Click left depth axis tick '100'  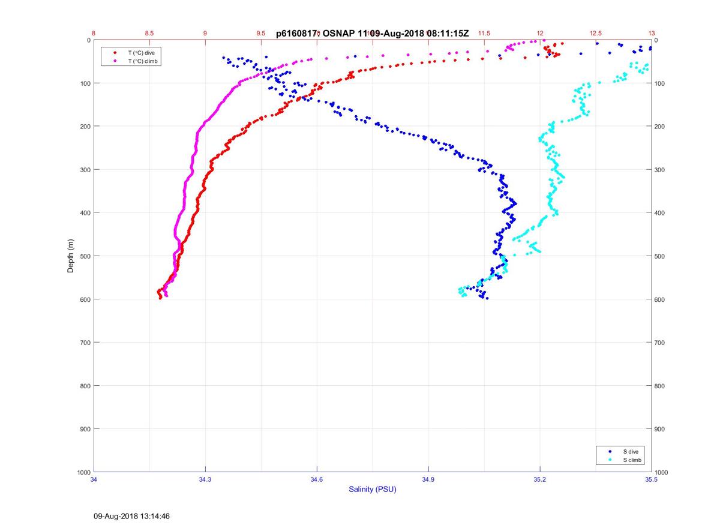tap(85, 83)
